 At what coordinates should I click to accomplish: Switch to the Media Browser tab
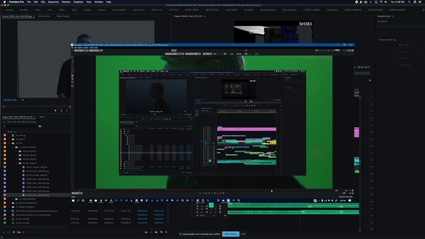63,16
